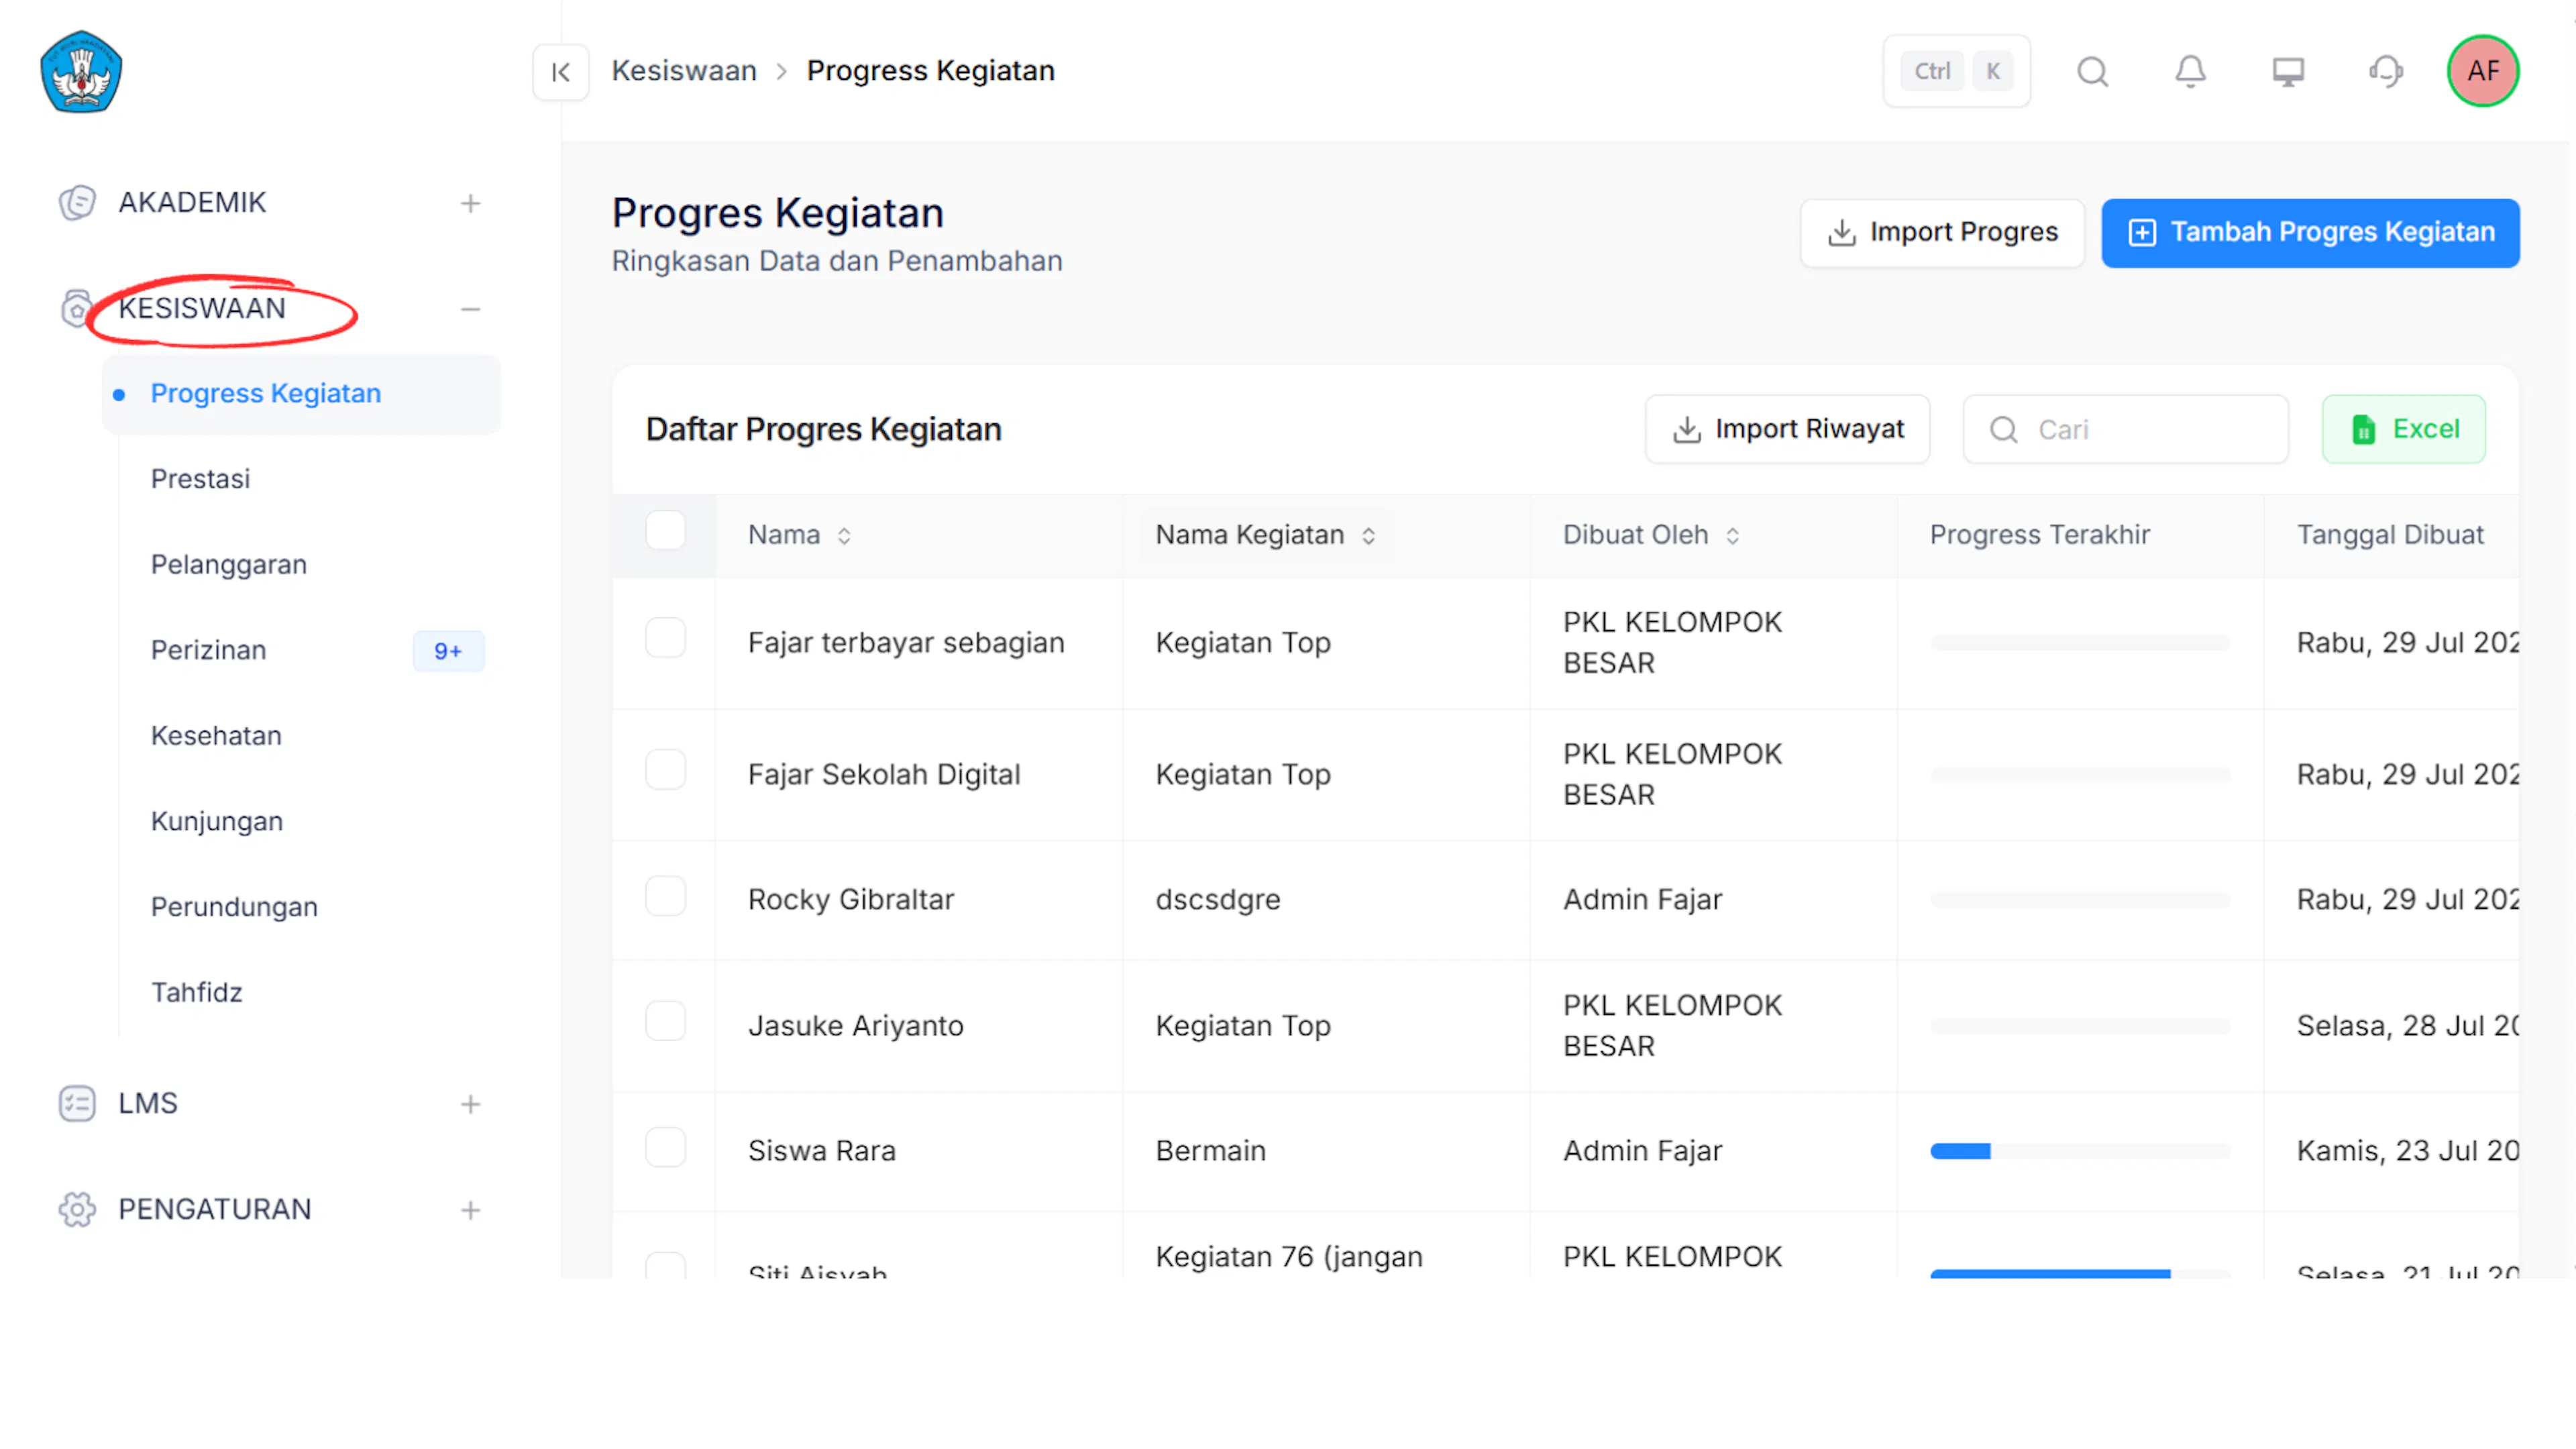Click Admin Fajar in Rocky Gibraltar row
The width and height of the screenshot is (2576, 1449).
[x=1642, y=900]
